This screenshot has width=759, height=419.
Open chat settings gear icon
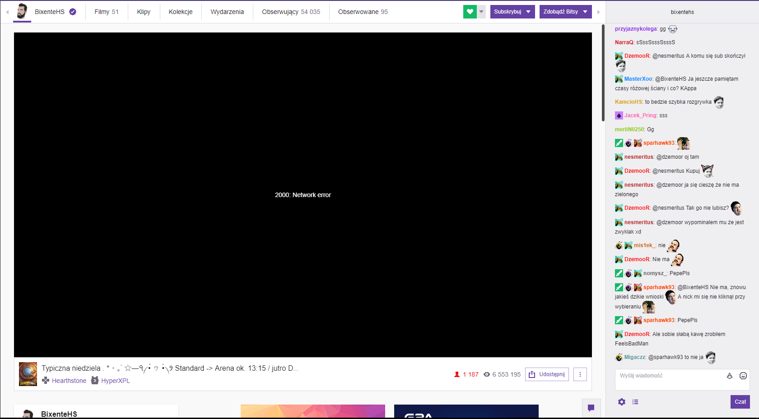click(x=622, y=402)
